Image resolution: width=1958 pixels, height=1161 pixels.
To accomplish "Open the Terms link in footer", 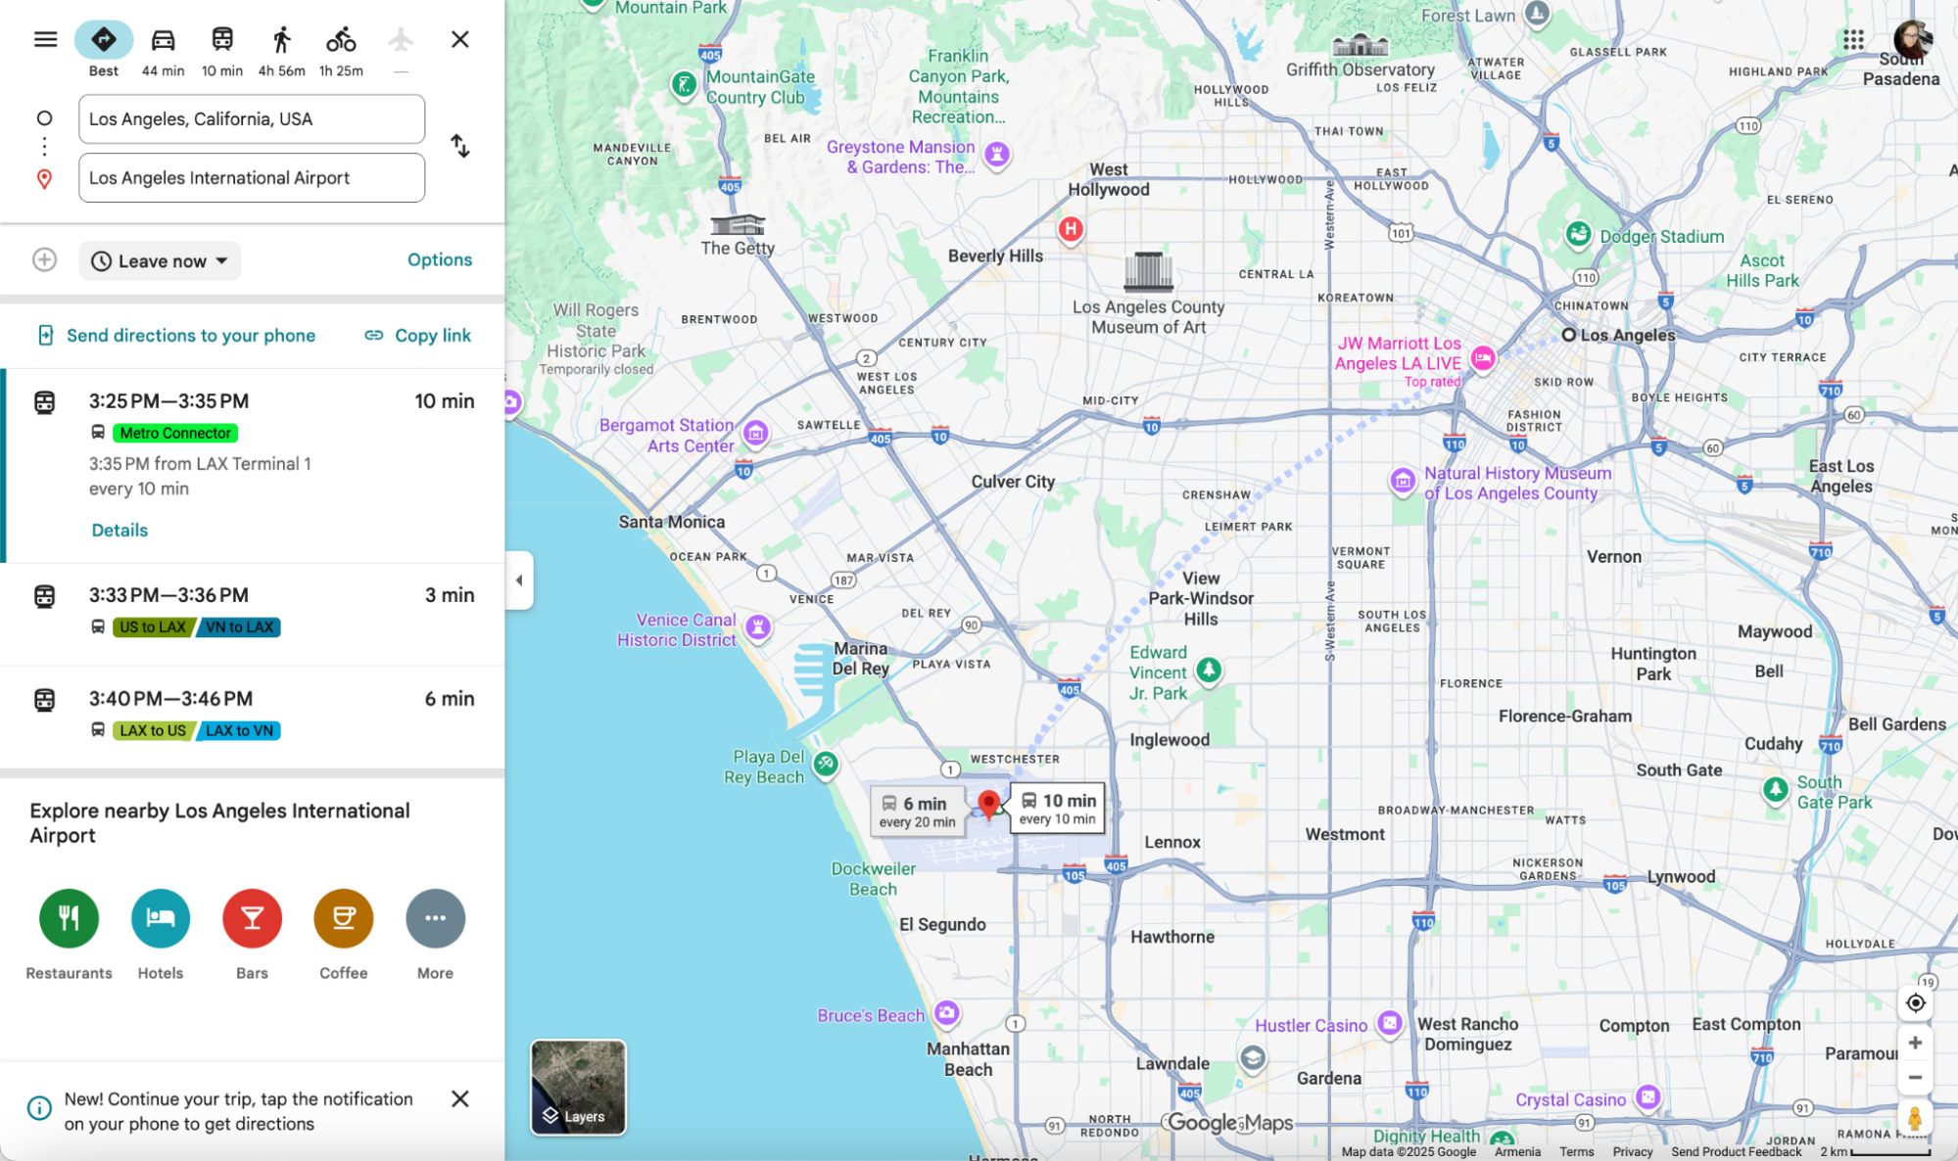I will pyautogui.click(x=1576, y=1151).
